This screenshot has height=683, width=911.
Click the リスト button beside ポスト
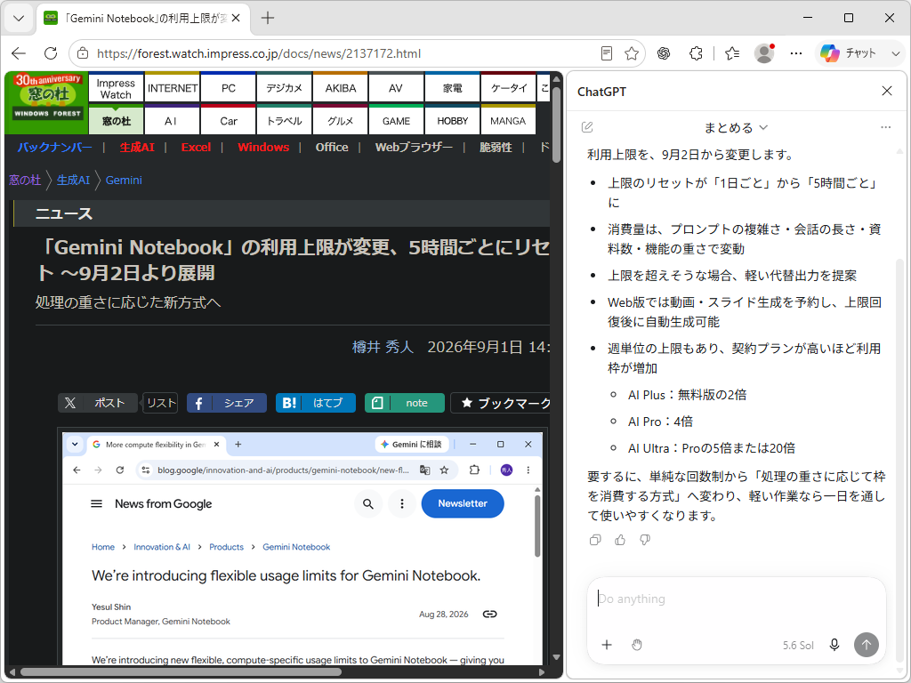coord(161,403)
